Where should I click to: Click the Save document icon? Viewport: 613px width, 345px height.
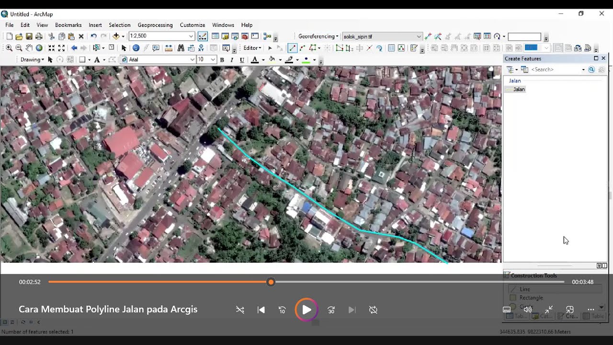29,36
